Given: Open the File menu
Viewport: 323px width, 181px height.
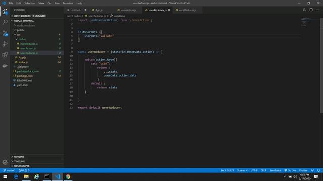Looking at the screenshot, I should point(11,3).
